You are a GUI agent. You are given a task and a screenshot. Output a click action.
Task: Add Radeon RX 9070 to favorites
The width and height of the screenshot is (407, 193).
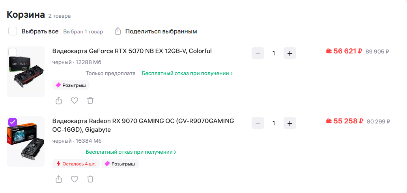click(x=75, y=179)
